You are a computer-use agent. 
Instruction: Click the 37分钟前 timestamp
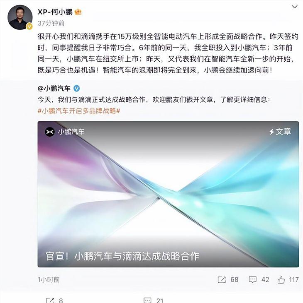click(x=51, y=23)
